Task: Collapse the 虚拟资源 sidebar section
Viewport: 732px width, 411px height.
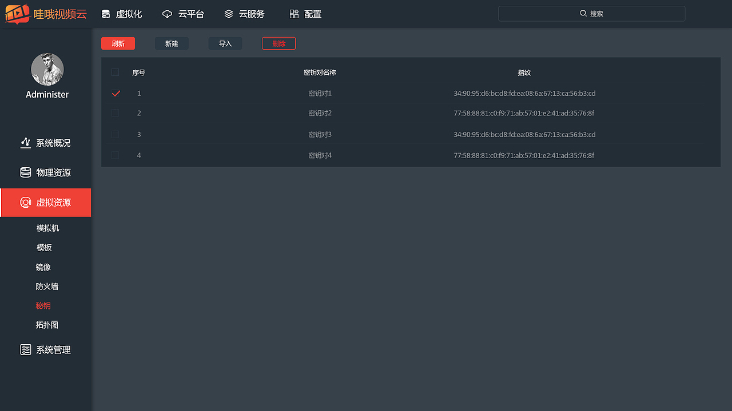Action: point(46,203)
